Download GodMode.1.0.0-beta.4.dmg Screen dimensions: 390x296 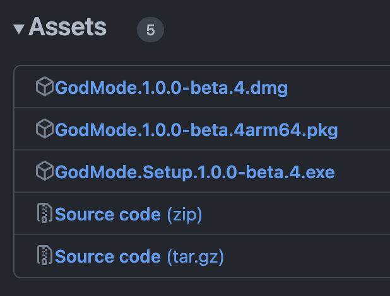tap(172, 88)
